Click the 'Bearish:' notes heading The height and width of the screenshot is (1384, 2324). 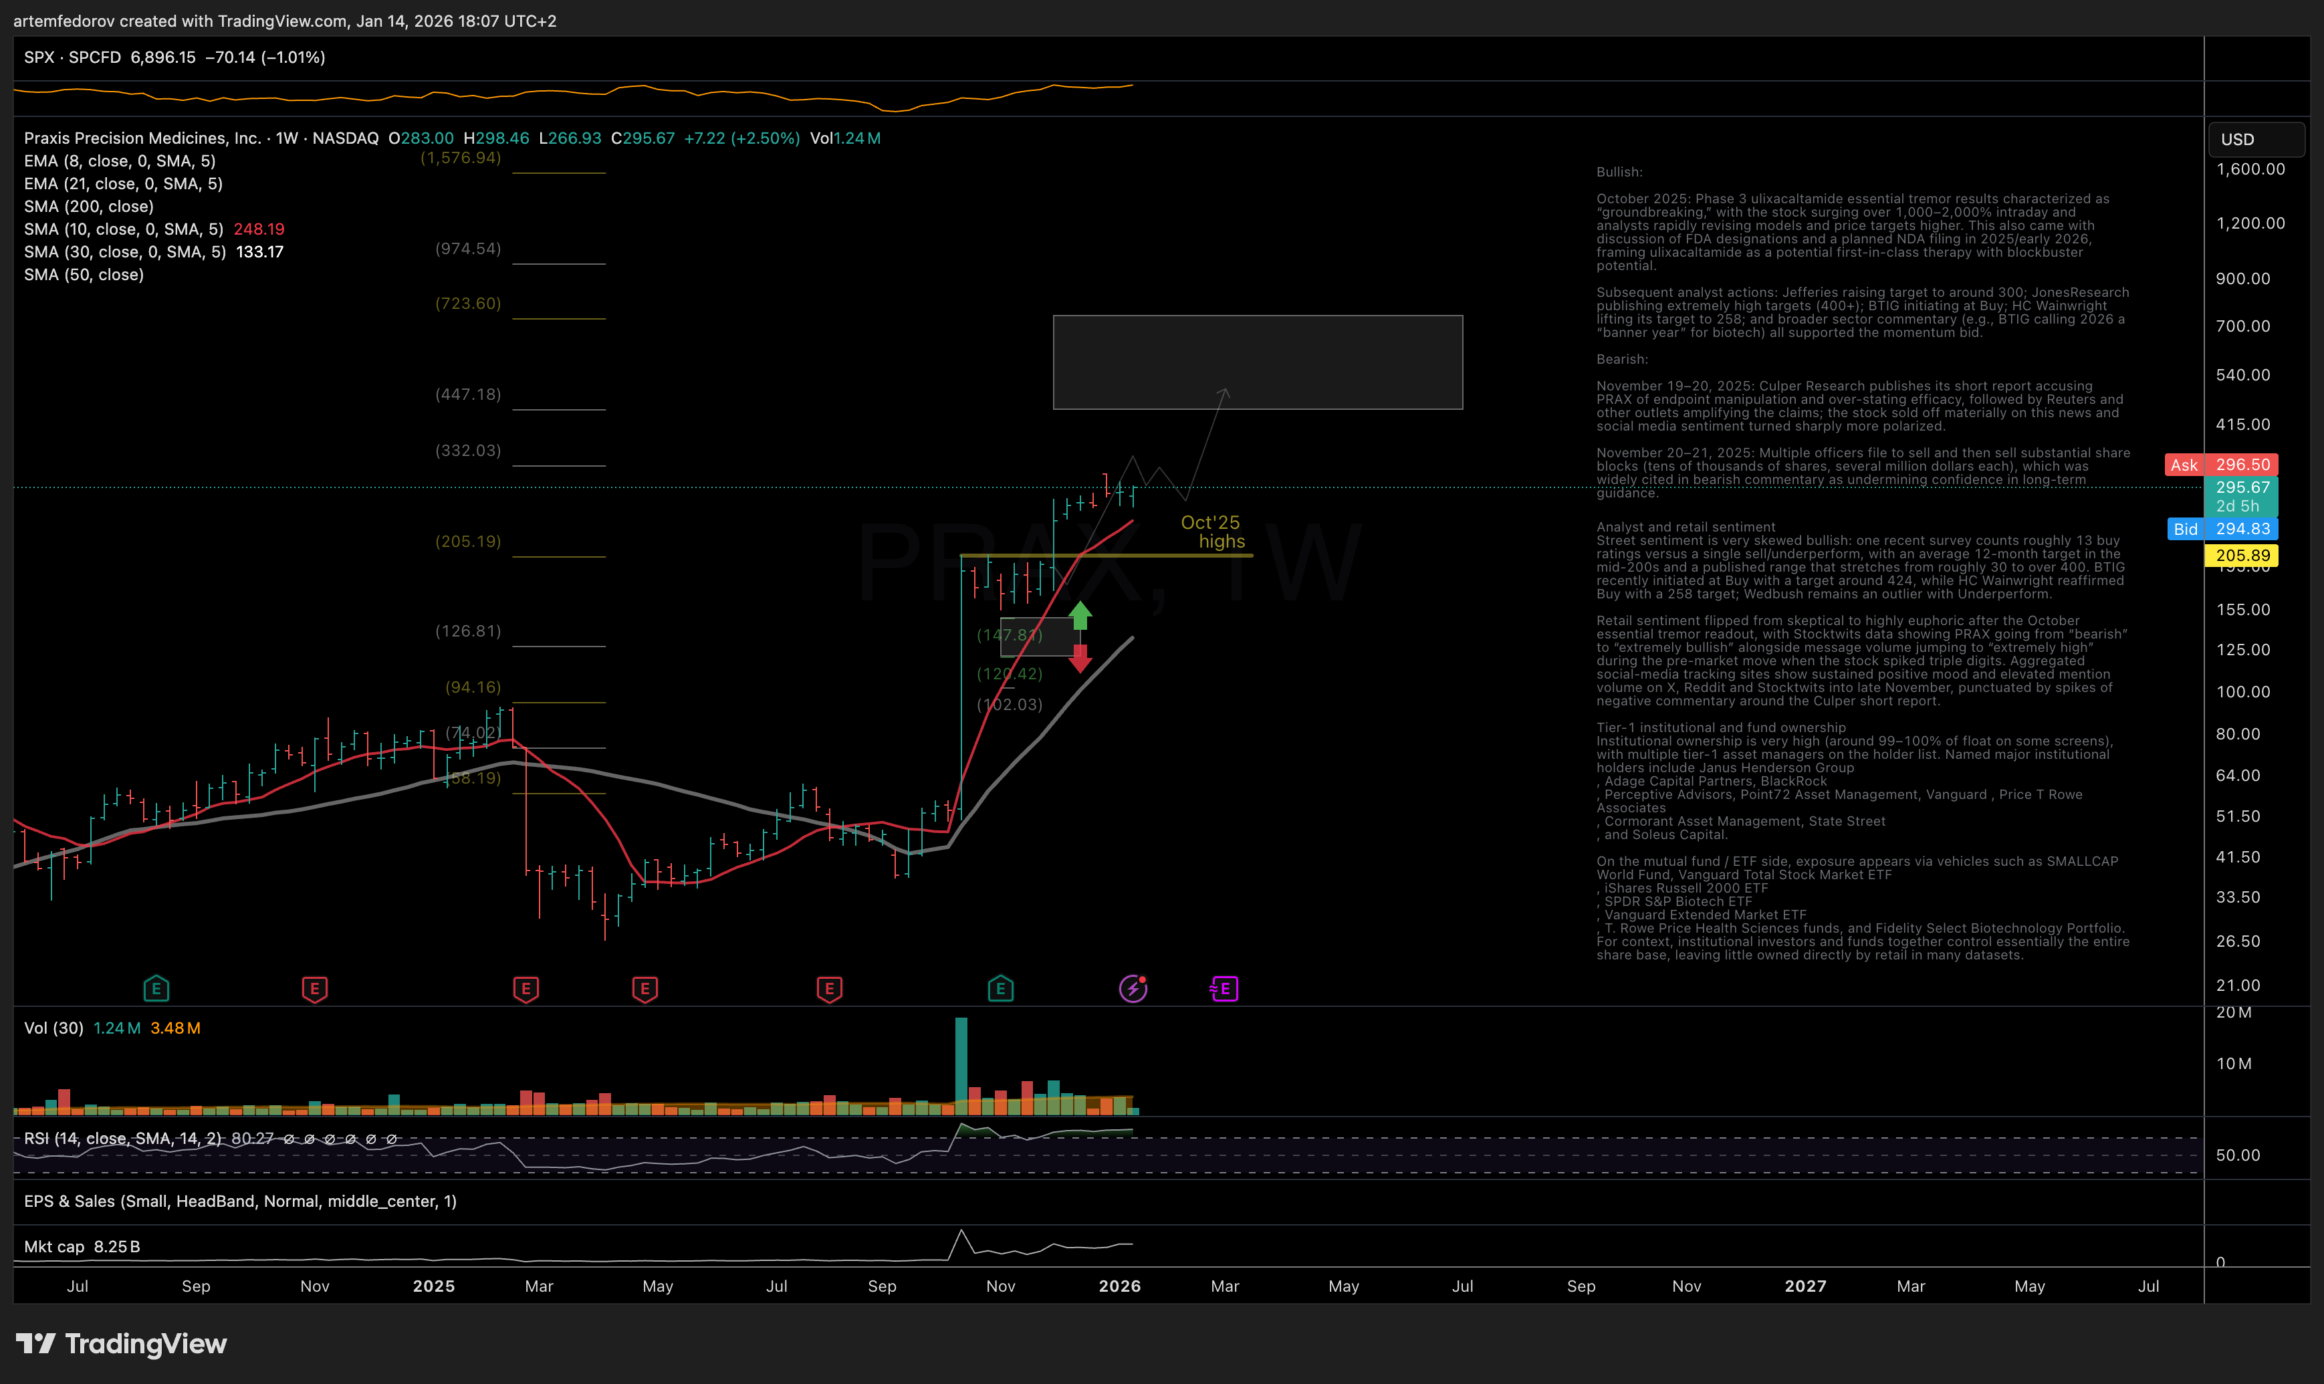tap(1622, 359)
